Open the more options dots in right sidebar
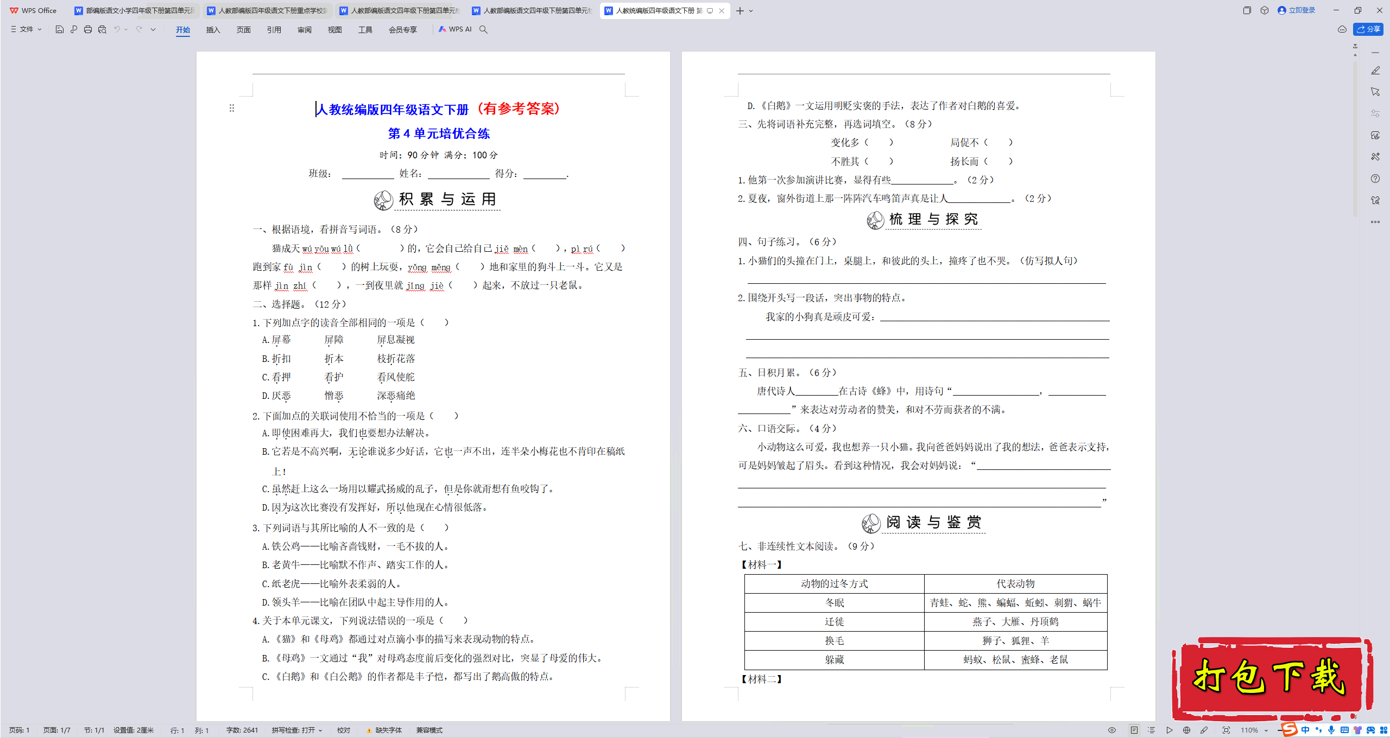Screen dimensions: 1390x738 click(x=1375, y=222)
